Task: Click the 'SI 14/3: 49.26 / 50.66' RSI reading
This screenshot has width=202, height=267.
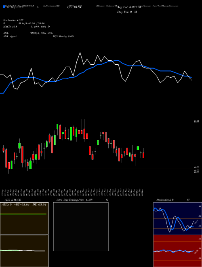Action: 32,23
